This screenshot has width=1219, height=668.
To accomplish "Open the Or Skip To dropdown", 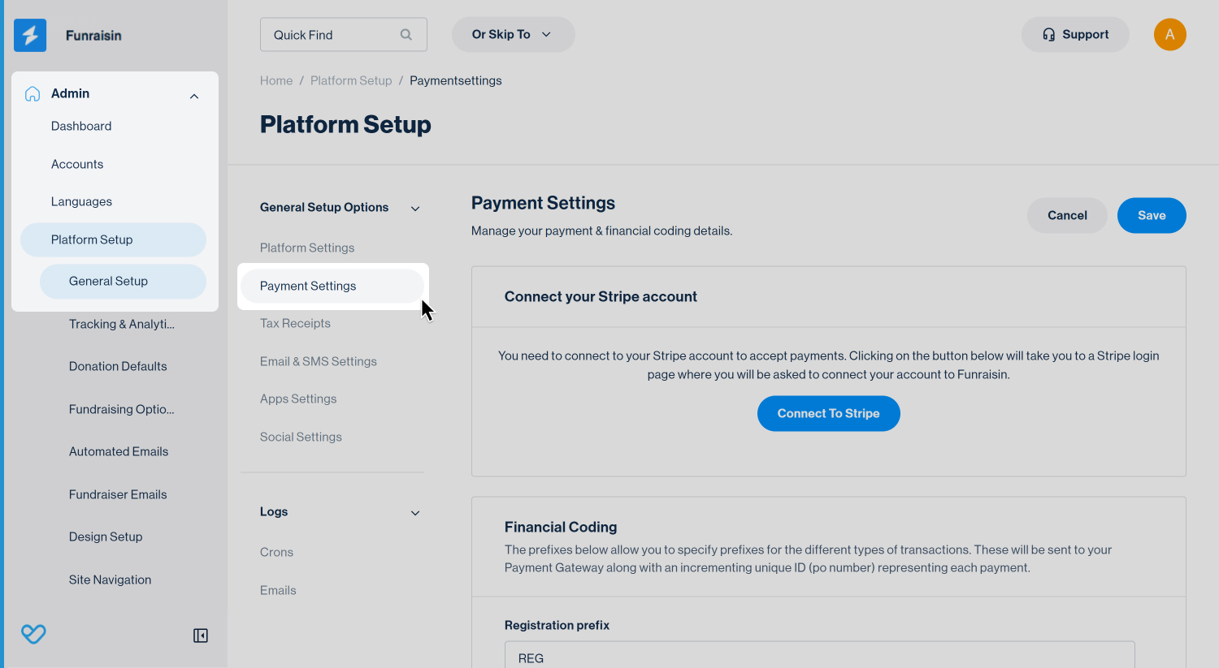I will coord(513,35).
